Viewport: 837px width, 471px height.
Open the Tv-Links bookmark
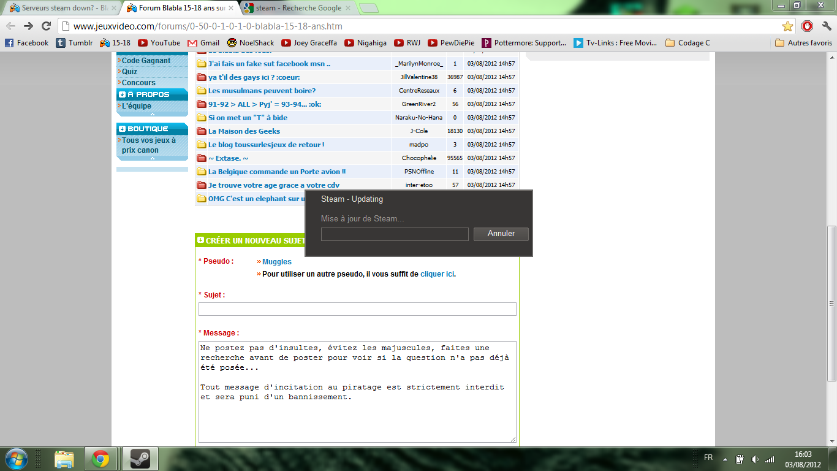click(615, 43)
